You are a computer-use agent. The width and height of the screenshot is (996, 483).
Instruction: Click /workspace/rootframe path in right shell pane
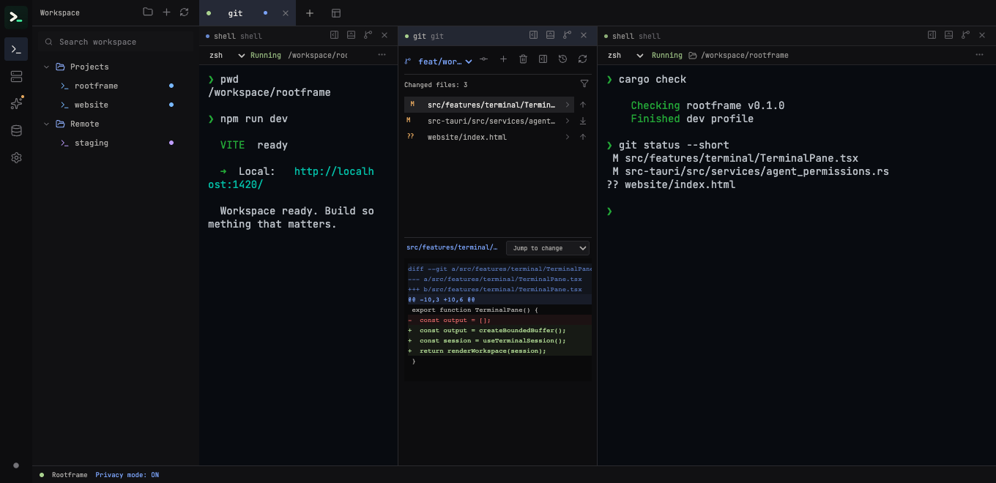pyautogui.click(x=744, y=55)
